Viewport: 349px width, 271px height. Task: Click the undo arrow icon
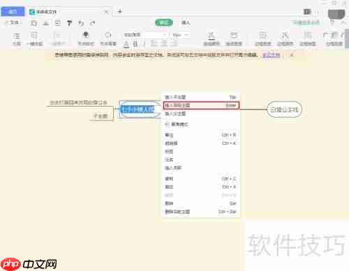[x=81, y=23]
